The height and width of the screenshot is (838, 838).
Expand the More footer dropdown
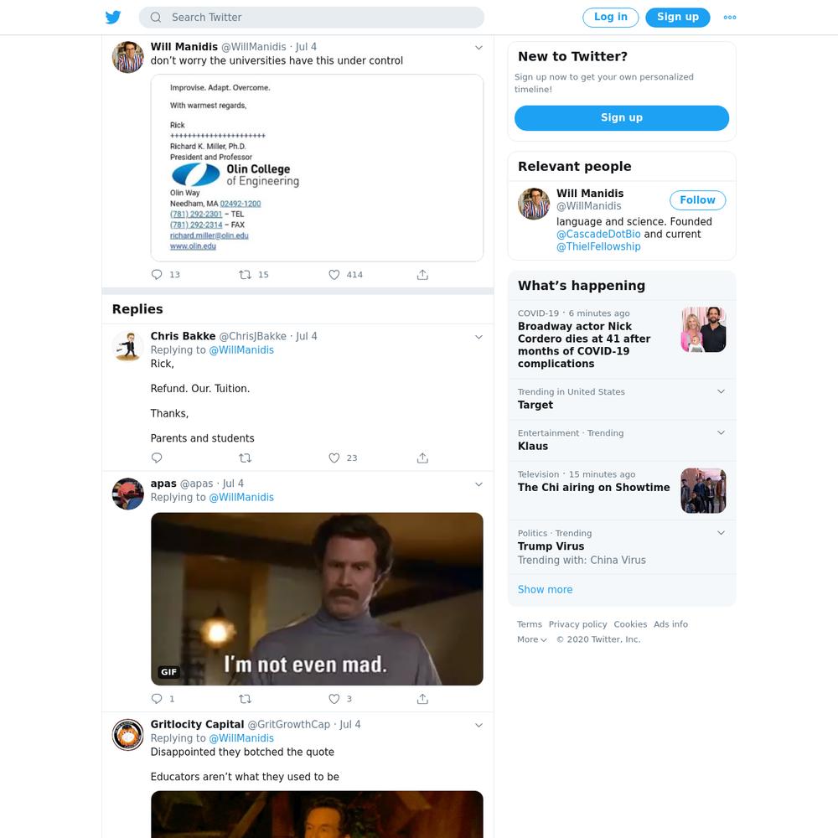(x=532, y=639)
